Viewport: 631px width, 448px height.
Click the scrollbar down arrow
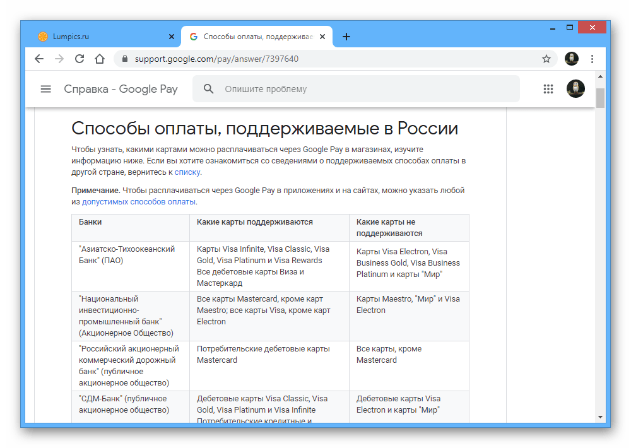click(x=600, y=417)
